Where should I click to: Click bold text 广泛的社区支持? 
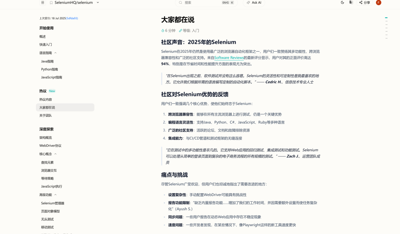(x=181, y=130)
